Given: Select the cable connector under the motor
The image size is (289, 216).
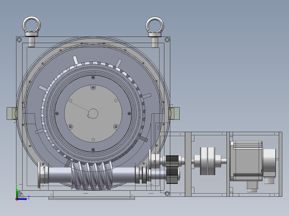Looking at the screenshot, I should coord(252,187).
